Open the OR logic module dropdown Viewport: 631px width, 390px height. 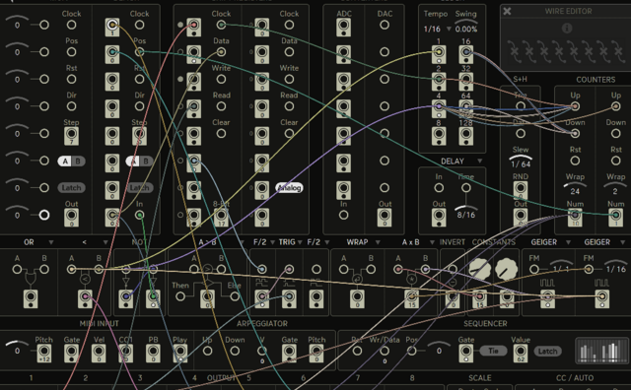click(51, 242)
